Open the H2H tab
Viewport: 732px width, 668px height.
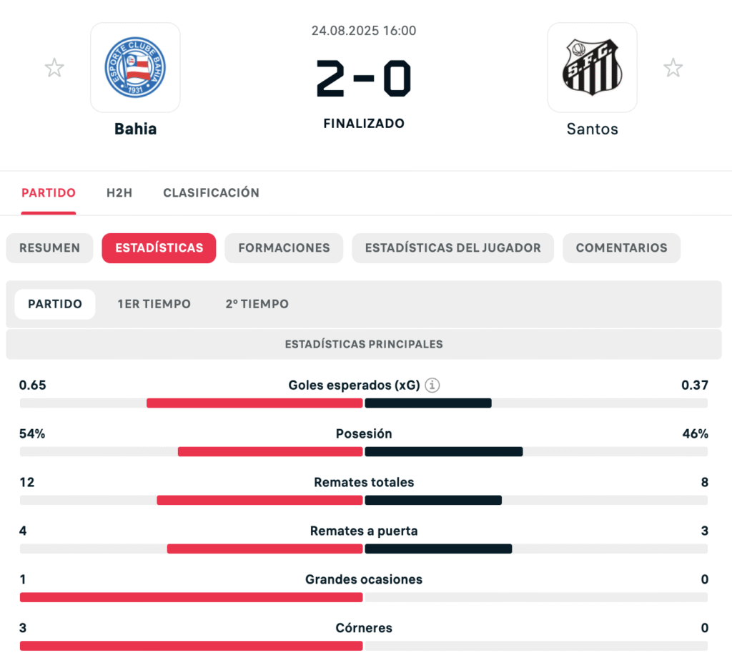coord(119,193)
